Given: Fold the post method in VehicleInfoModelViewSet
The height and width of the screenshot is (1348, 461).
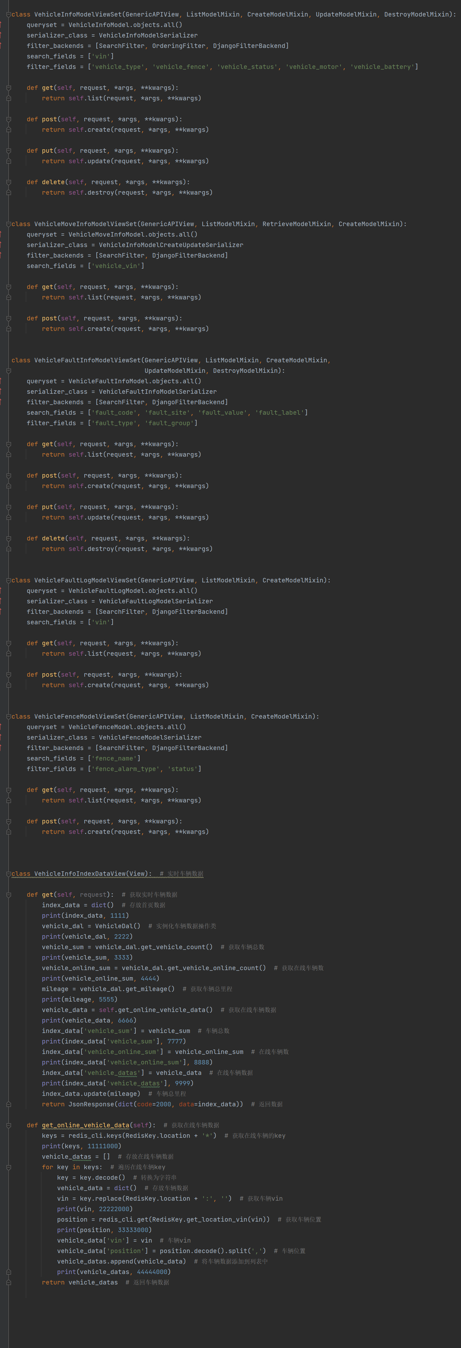Looking at the screenshot, I should 8,119.
